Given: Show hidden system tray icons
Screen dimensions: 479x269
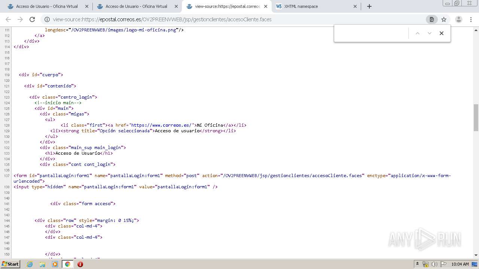Looking at the screenshot, I should (417, 264).
